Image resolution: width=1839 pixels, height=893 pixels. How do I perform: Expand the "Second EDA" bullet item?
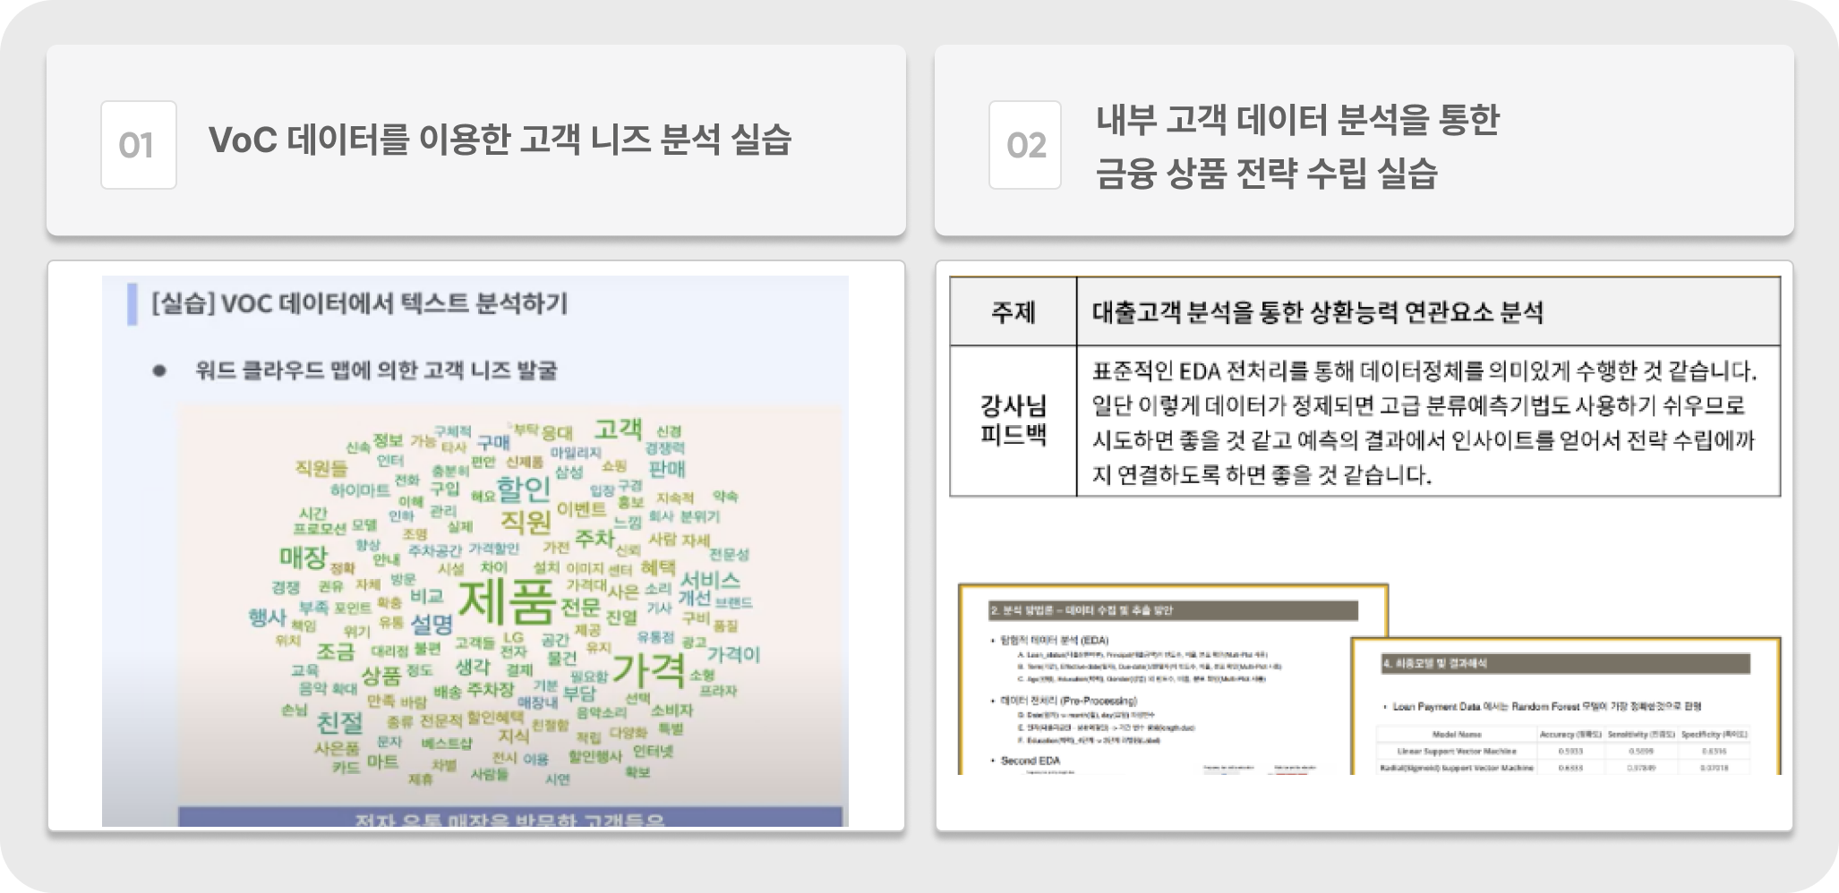pyautogui.click(x=1031, y=761)
